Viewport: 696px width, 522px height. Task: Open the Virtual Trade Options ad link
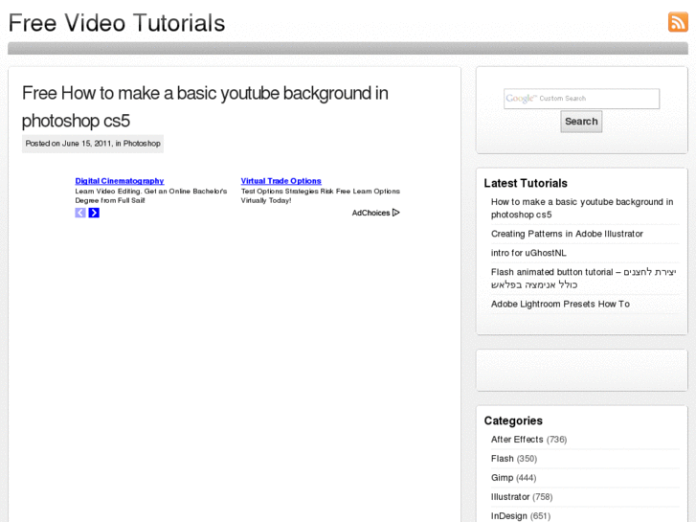281,181
